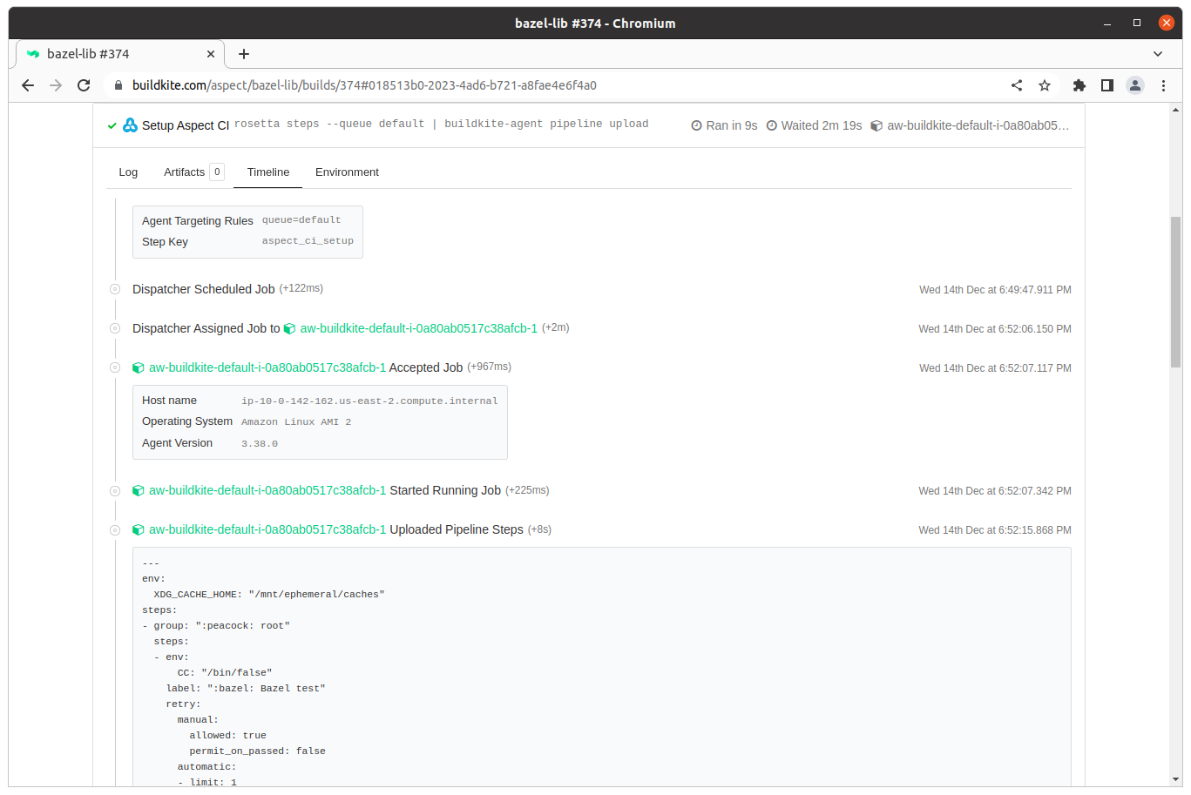Open the Chrome profile avatar

click(1135, 85)
